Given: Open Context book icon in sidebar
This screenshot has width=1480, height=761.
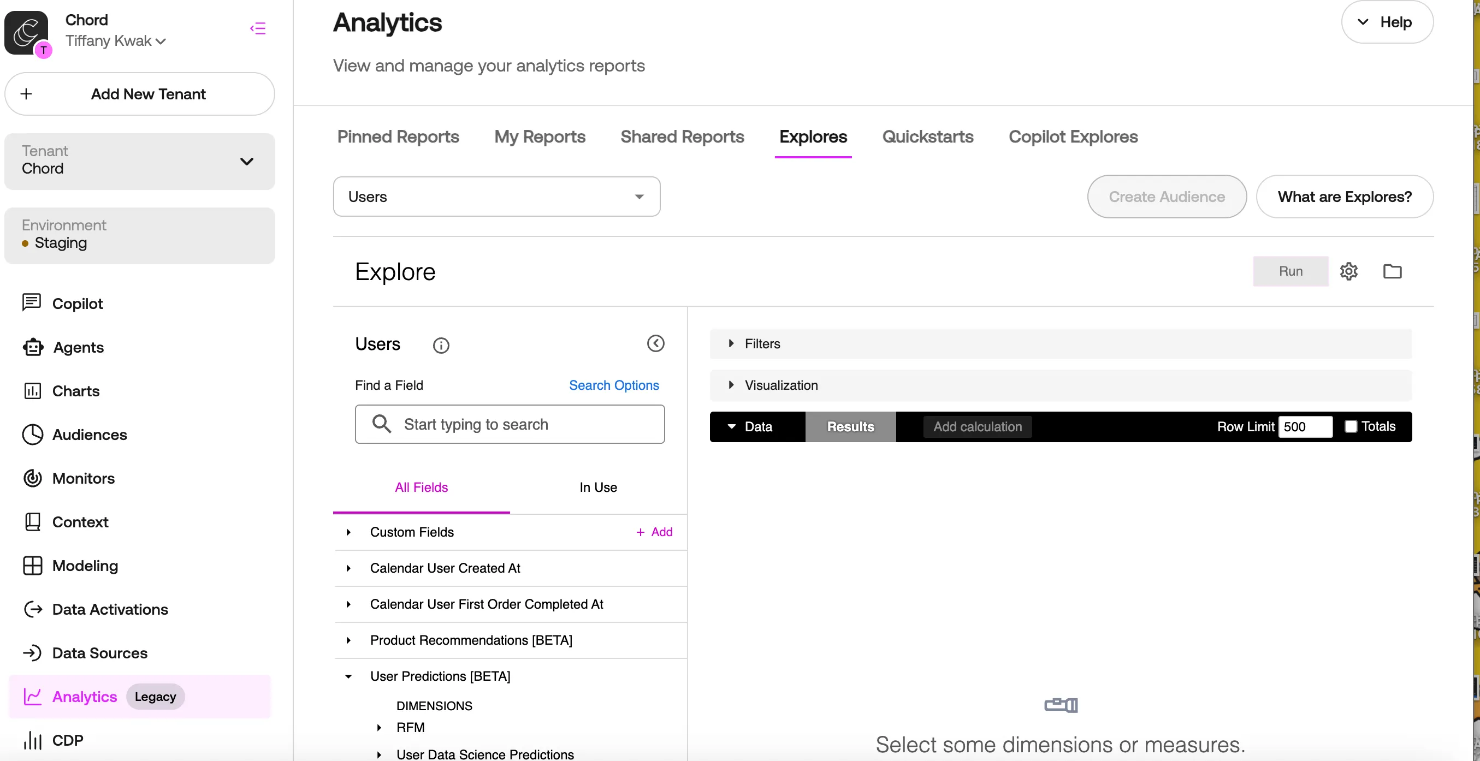Looking at the screenshot, I should click(x=32, y=521).
